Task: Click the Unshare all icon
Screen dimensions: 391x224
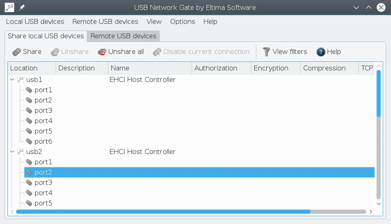Action: click(102, 52)
